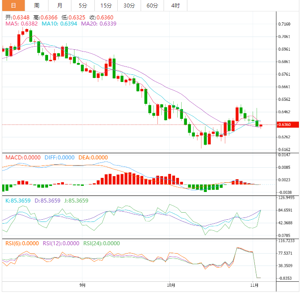
Task: Click the RSI(12):0.0000 label
Action: pyautogui.click(x=61, y=243)
